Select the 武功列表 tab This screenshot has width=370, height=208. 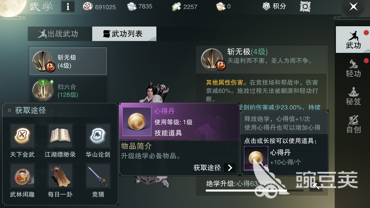pyautogui.click(x=124, y=34)
